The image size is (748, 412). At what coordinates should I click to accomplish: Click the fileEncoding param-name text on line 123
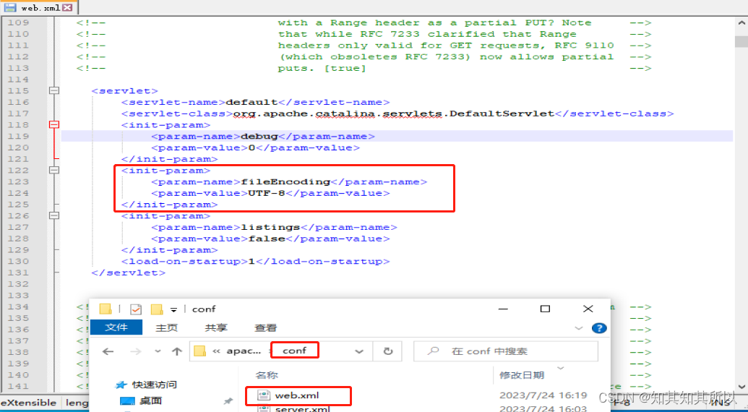click(285, 181)
